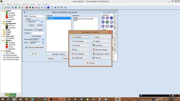The width and height of the screenshot is (180, 101).
Task: Create a new object with blue ball icon
Action: [x=48, y=8]
